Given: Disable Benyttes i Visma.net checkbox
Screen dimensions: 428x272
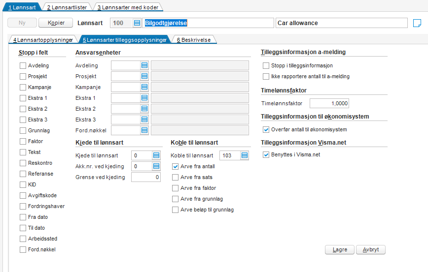Looking at the screenshot, I should 266,154.
